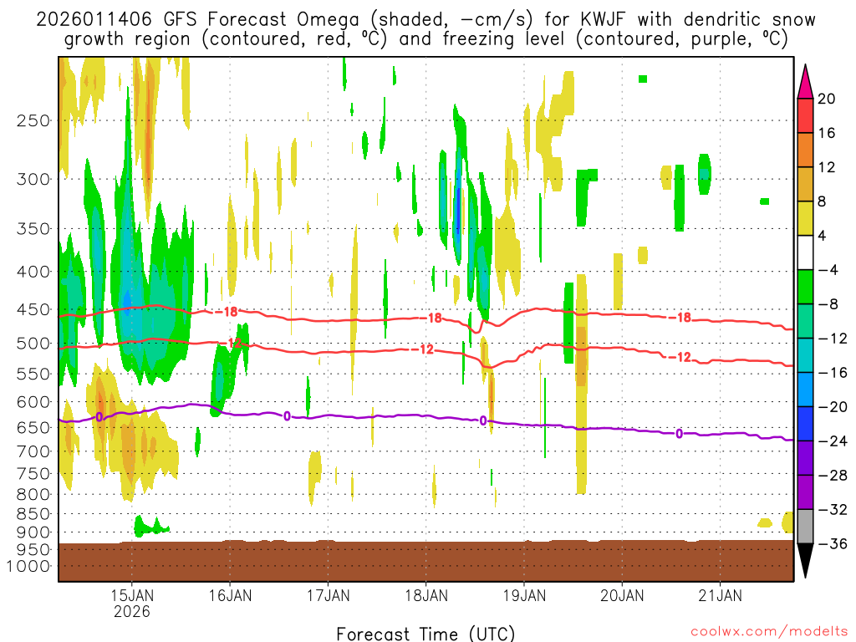Click the first -18 red contour label near 16JAN

(226, 312)
